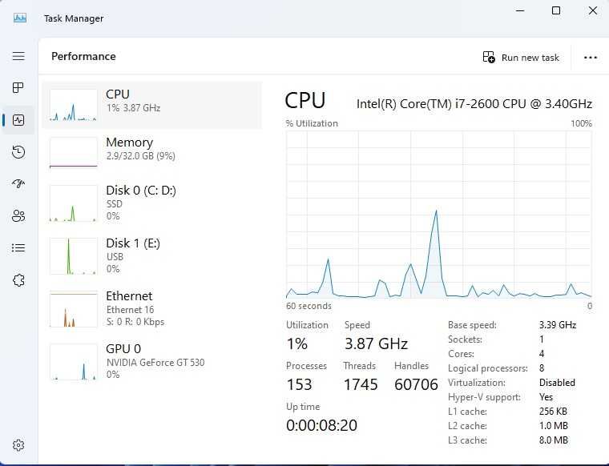Open Task Manager Settings gear

[x=18, y=445]
